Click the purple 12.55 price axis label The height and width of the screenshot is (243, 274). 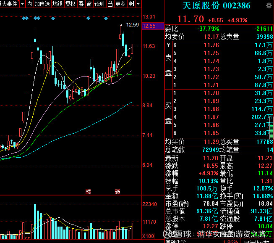coord(153,26)
